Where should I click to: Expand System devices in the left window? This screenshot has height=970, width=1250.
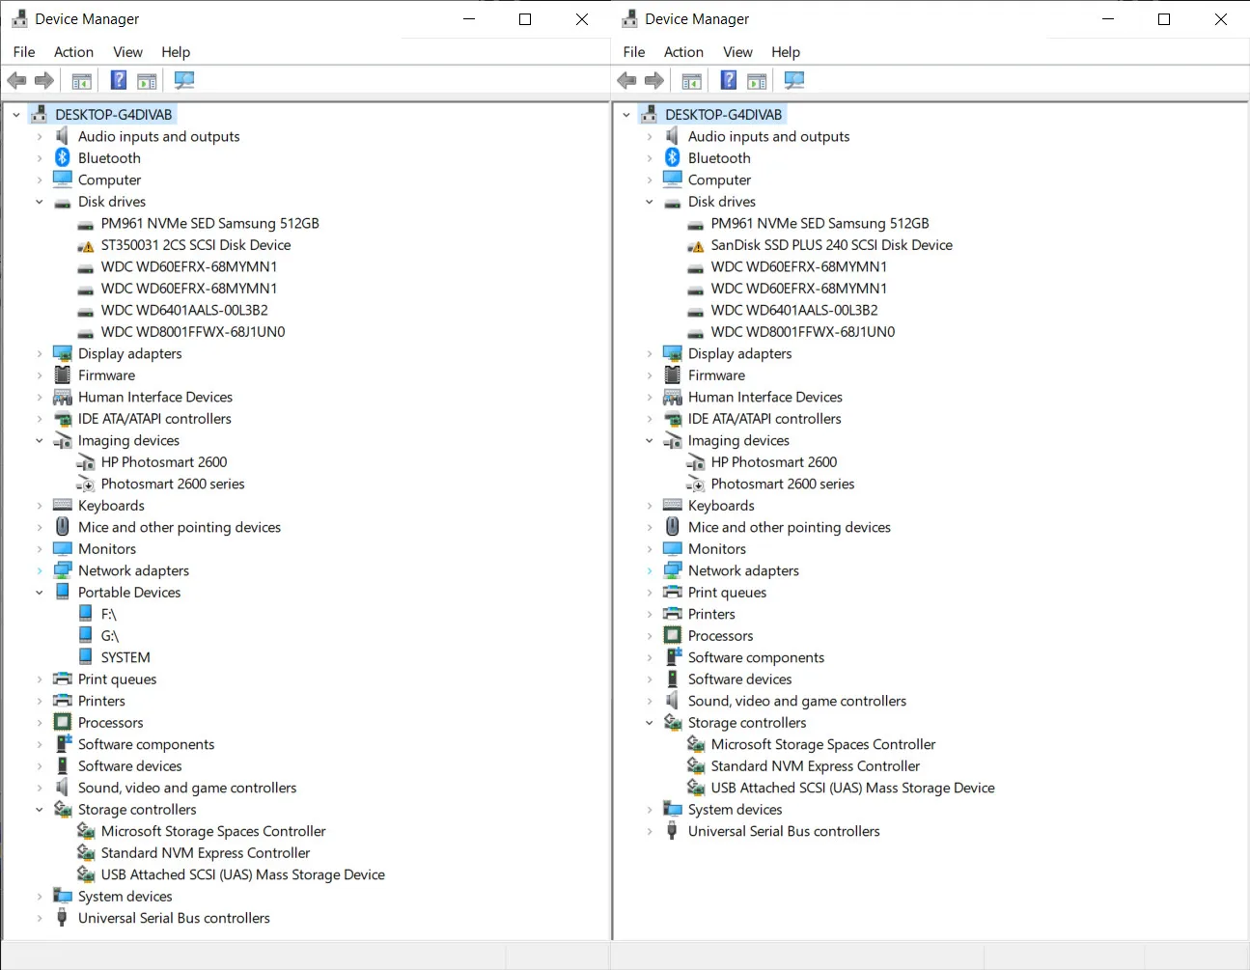pos(40,897)
